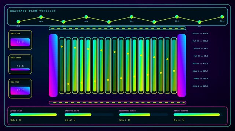Click the ZN-3 topology node
Viewport: 235px width, 131px height.
tap(63, 22)
